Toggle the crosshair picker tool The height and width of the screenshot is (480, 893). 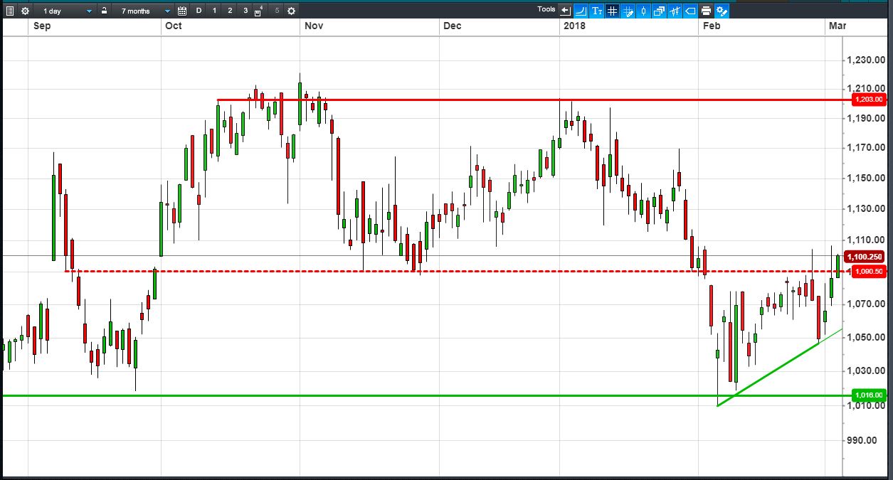click(x=628, y=11)
